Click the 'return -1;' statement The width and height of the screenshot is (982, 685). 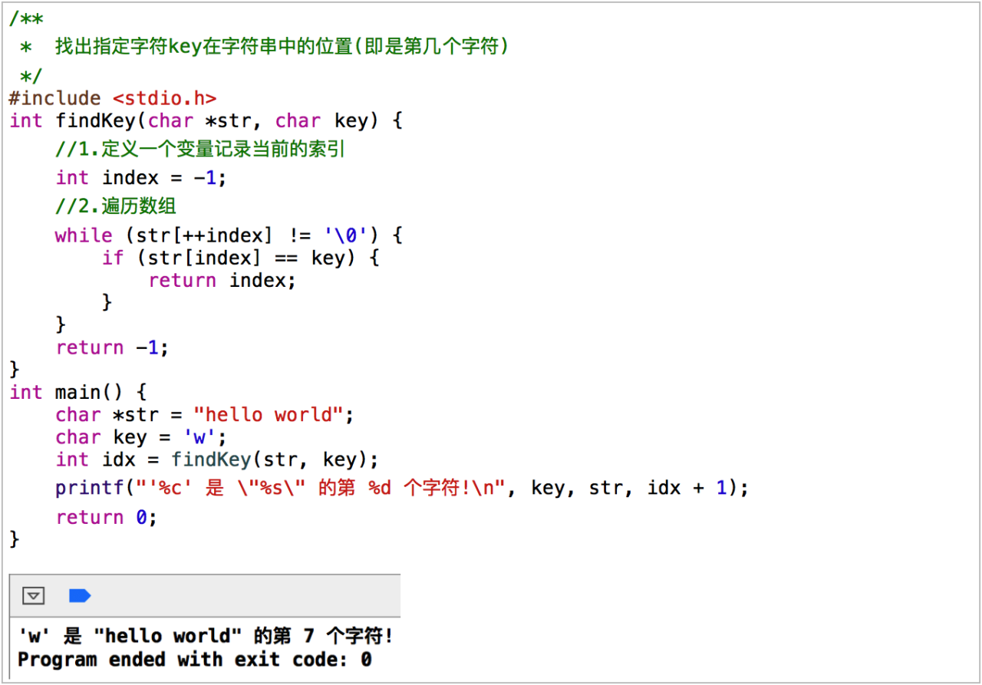click(x=111, y=347)
